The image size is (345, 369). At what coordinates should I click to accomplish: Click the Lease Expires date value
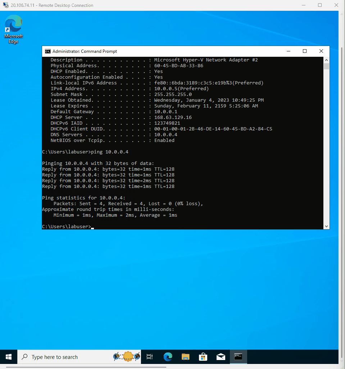[206, 106]
